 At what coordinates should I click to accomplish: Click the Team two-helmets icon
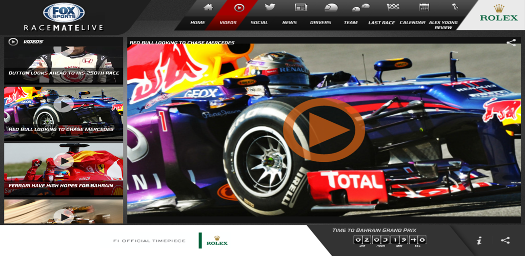pos(361,7)
